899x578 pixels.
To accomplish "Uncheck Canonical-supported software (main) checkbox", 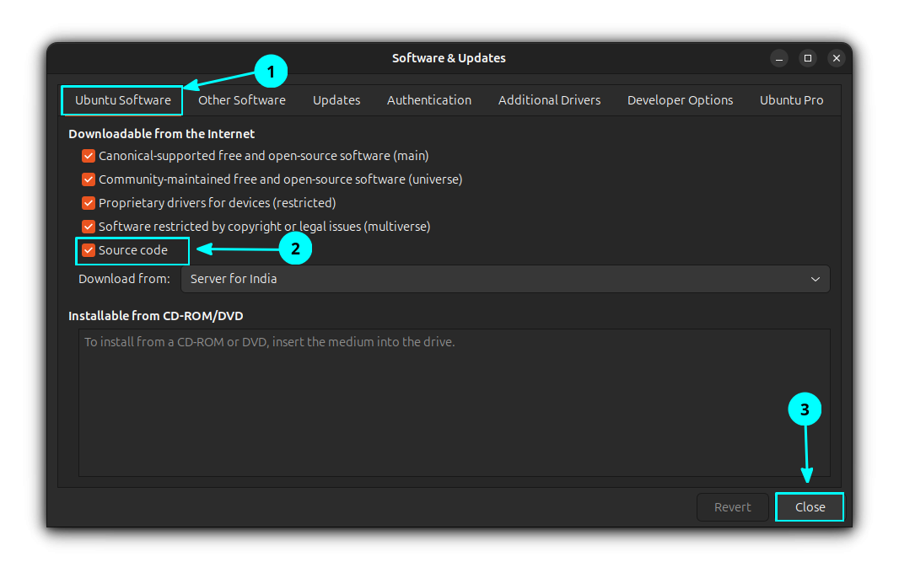I will pos(89,156).
